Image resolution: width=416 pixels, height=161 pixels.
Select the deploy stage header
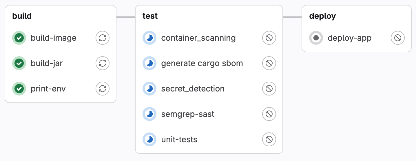pyautogui.click(x=322, y=16)
